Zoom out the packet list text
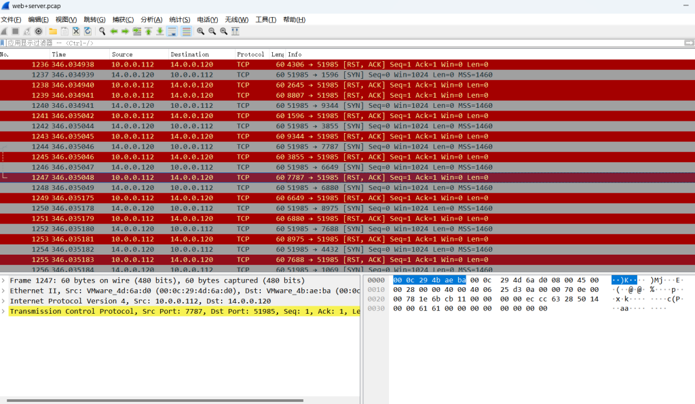Image resolution: width=695 pixels, height=404 pixels. click(212, 31)
